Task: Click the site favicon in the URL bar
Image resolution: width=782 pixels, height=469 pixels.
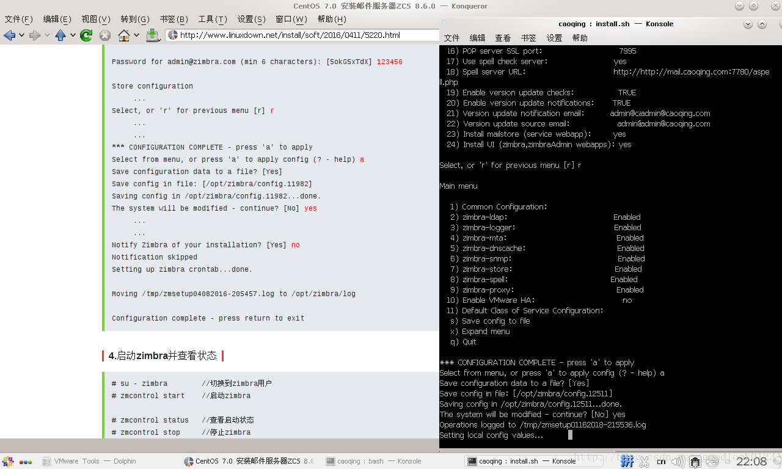Action: click(173, 35)
